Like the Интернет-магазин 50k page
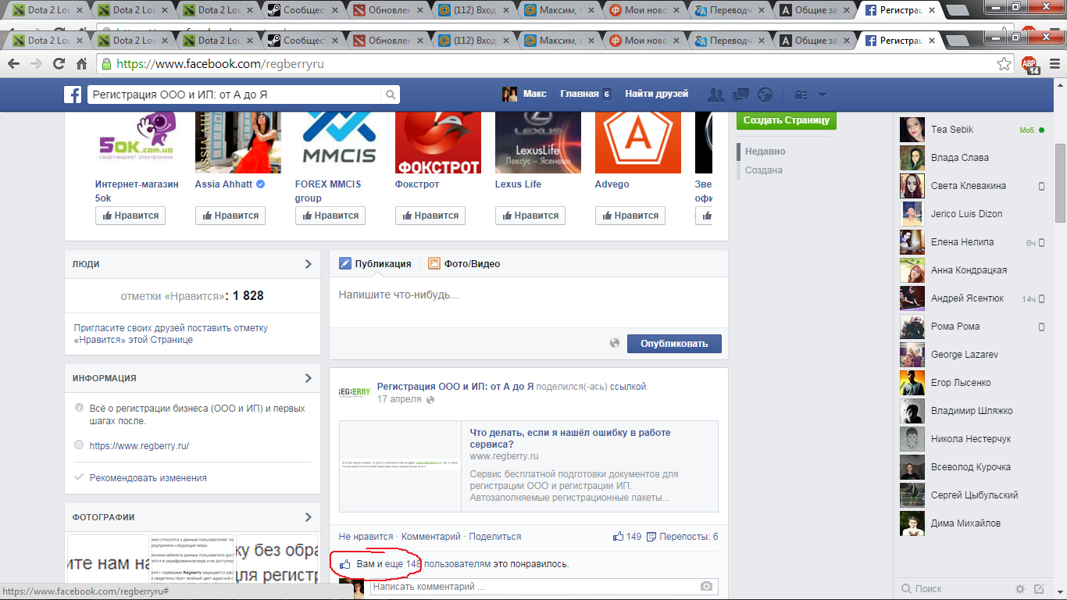 pos(131,216)
